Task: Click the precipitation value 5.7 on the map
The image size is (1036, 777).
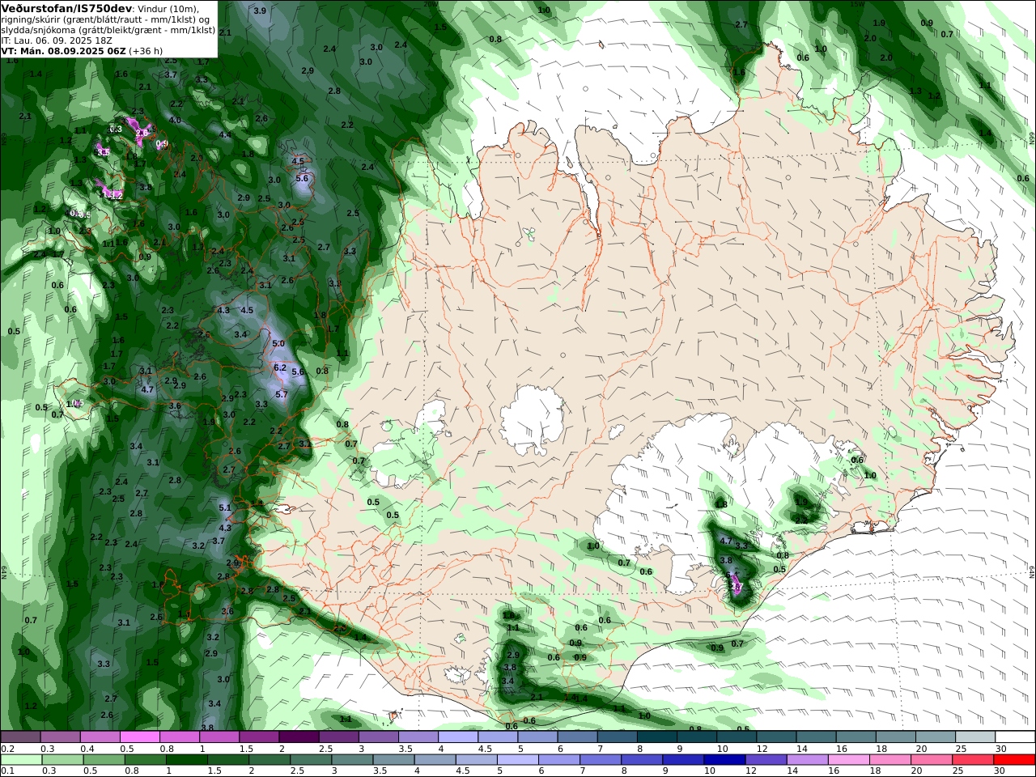Action: pyautogui.click(x=282, y=395)
